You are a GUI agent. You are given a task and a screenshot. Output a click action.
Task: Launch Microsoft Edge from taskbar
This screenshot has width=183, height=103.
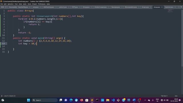[x=71, y=100]
